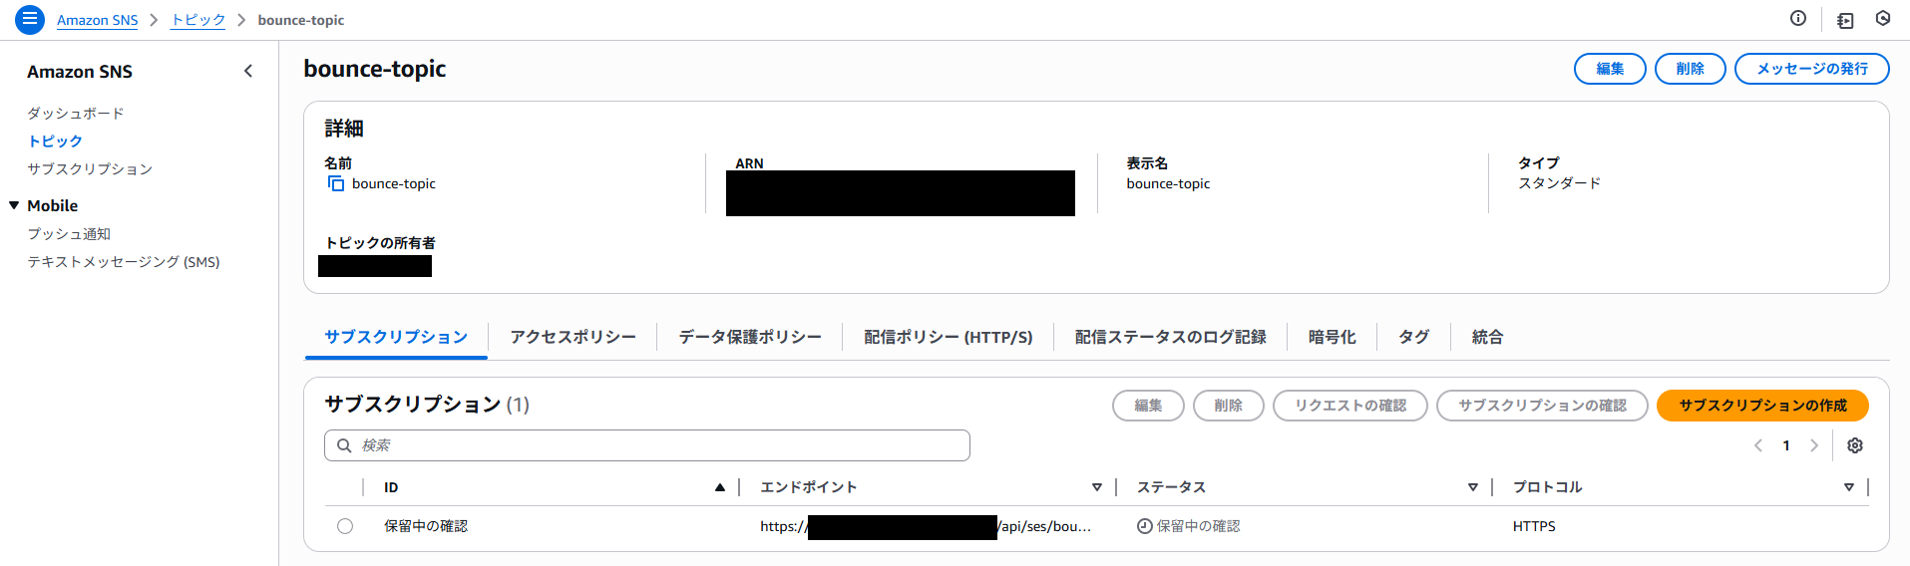Copy the bounce-topic name using copy icon
This screenshot has height=566, width=1910.
tap(336, 184)
